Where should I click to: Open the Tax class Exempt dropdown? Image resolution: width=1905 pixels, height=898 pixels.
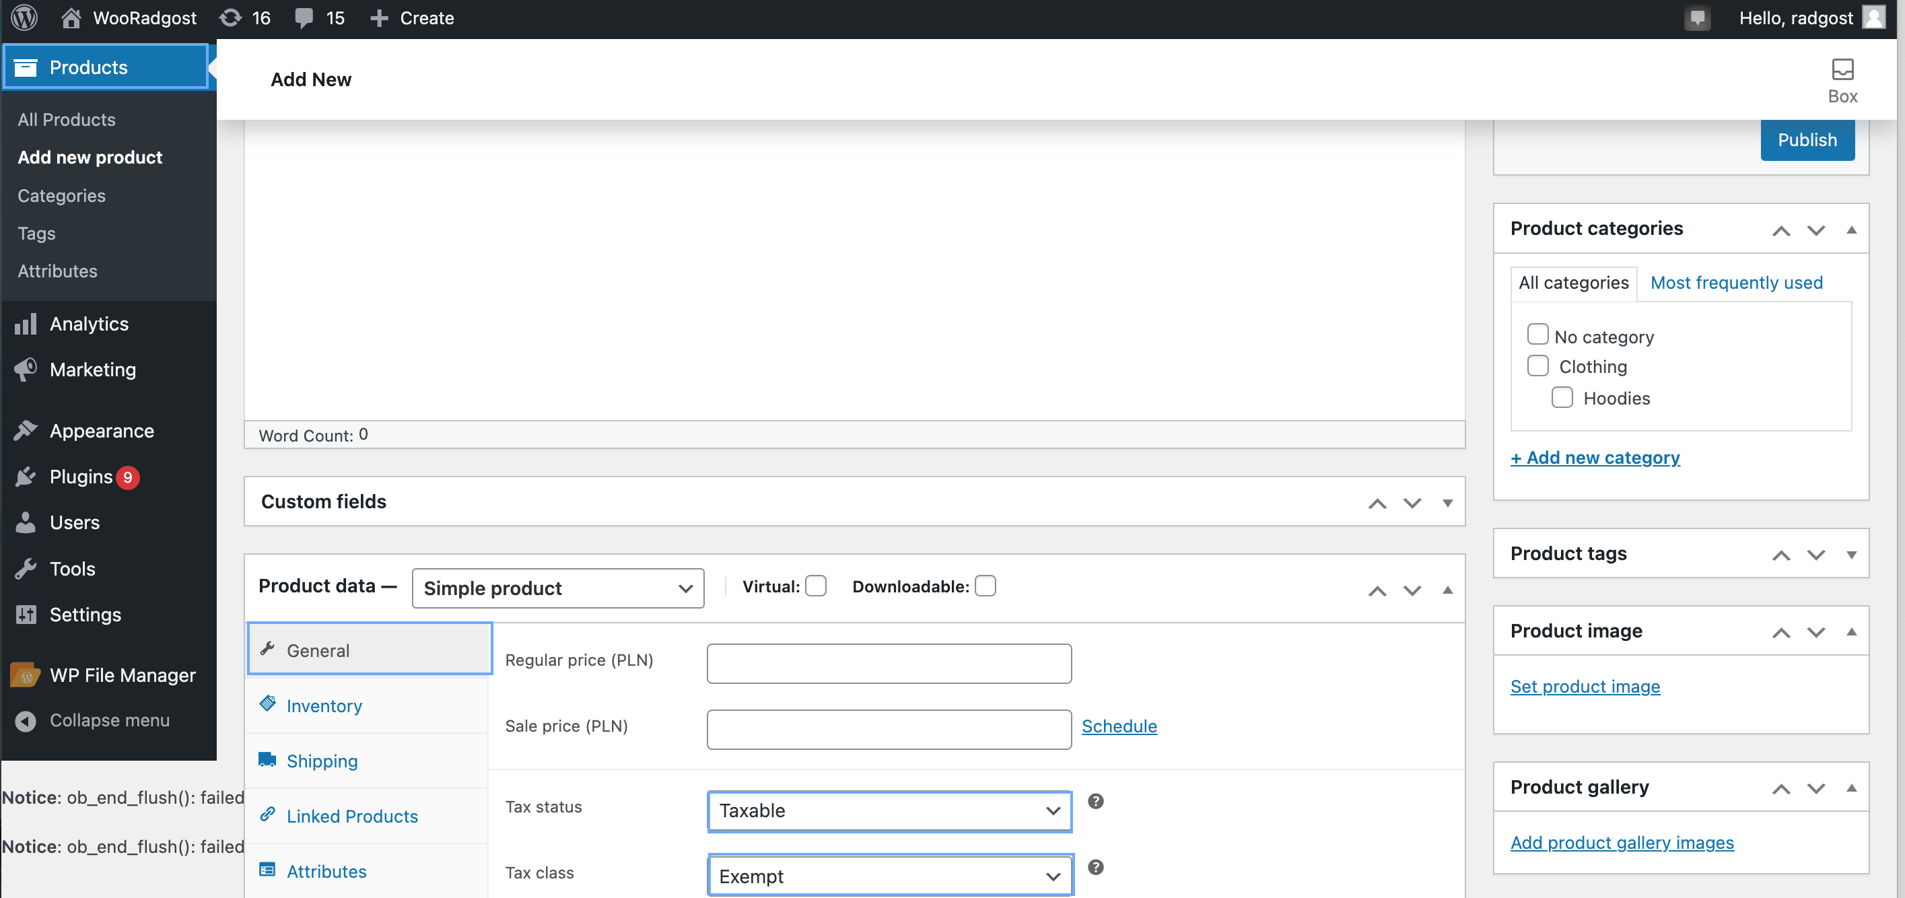[890, 876]
